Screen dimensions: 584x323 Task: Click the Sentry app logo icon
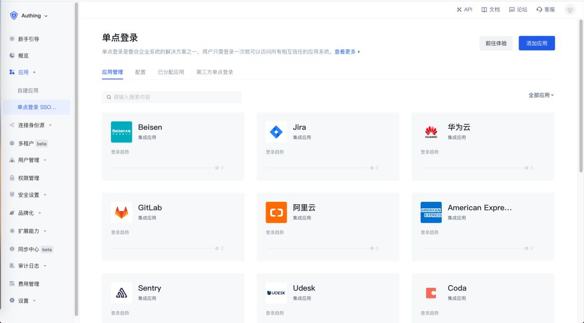pos(121,293)
